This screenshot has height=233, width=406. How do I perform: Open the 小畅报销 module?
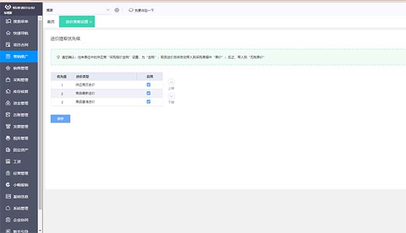[x=17, y=185]
